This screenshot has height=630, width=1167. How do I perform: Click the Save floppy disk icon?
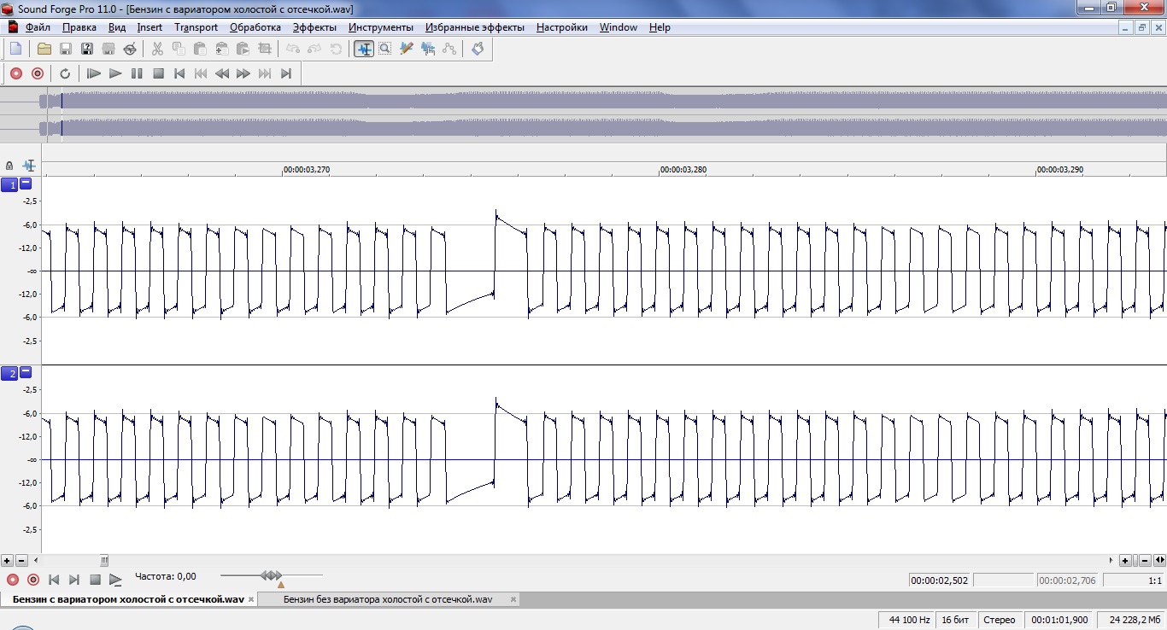click(x=65, y=49)
